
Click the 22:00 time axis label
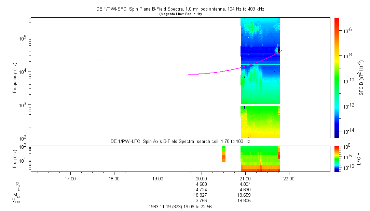click(x=289, y=178)
